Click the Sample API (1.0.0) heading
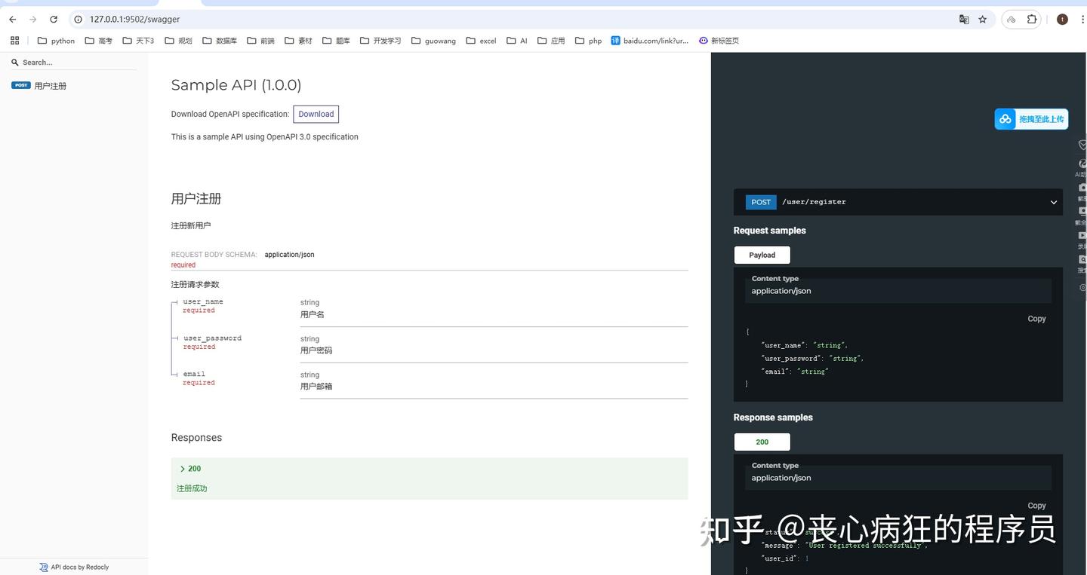Screen dimensions: 1087x575 [236, 85]
